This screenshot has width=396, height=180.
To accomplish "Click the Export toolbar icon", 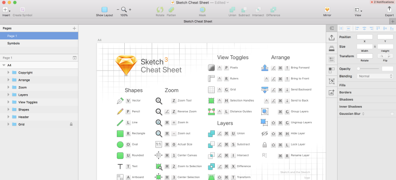I will pos(389,9).
